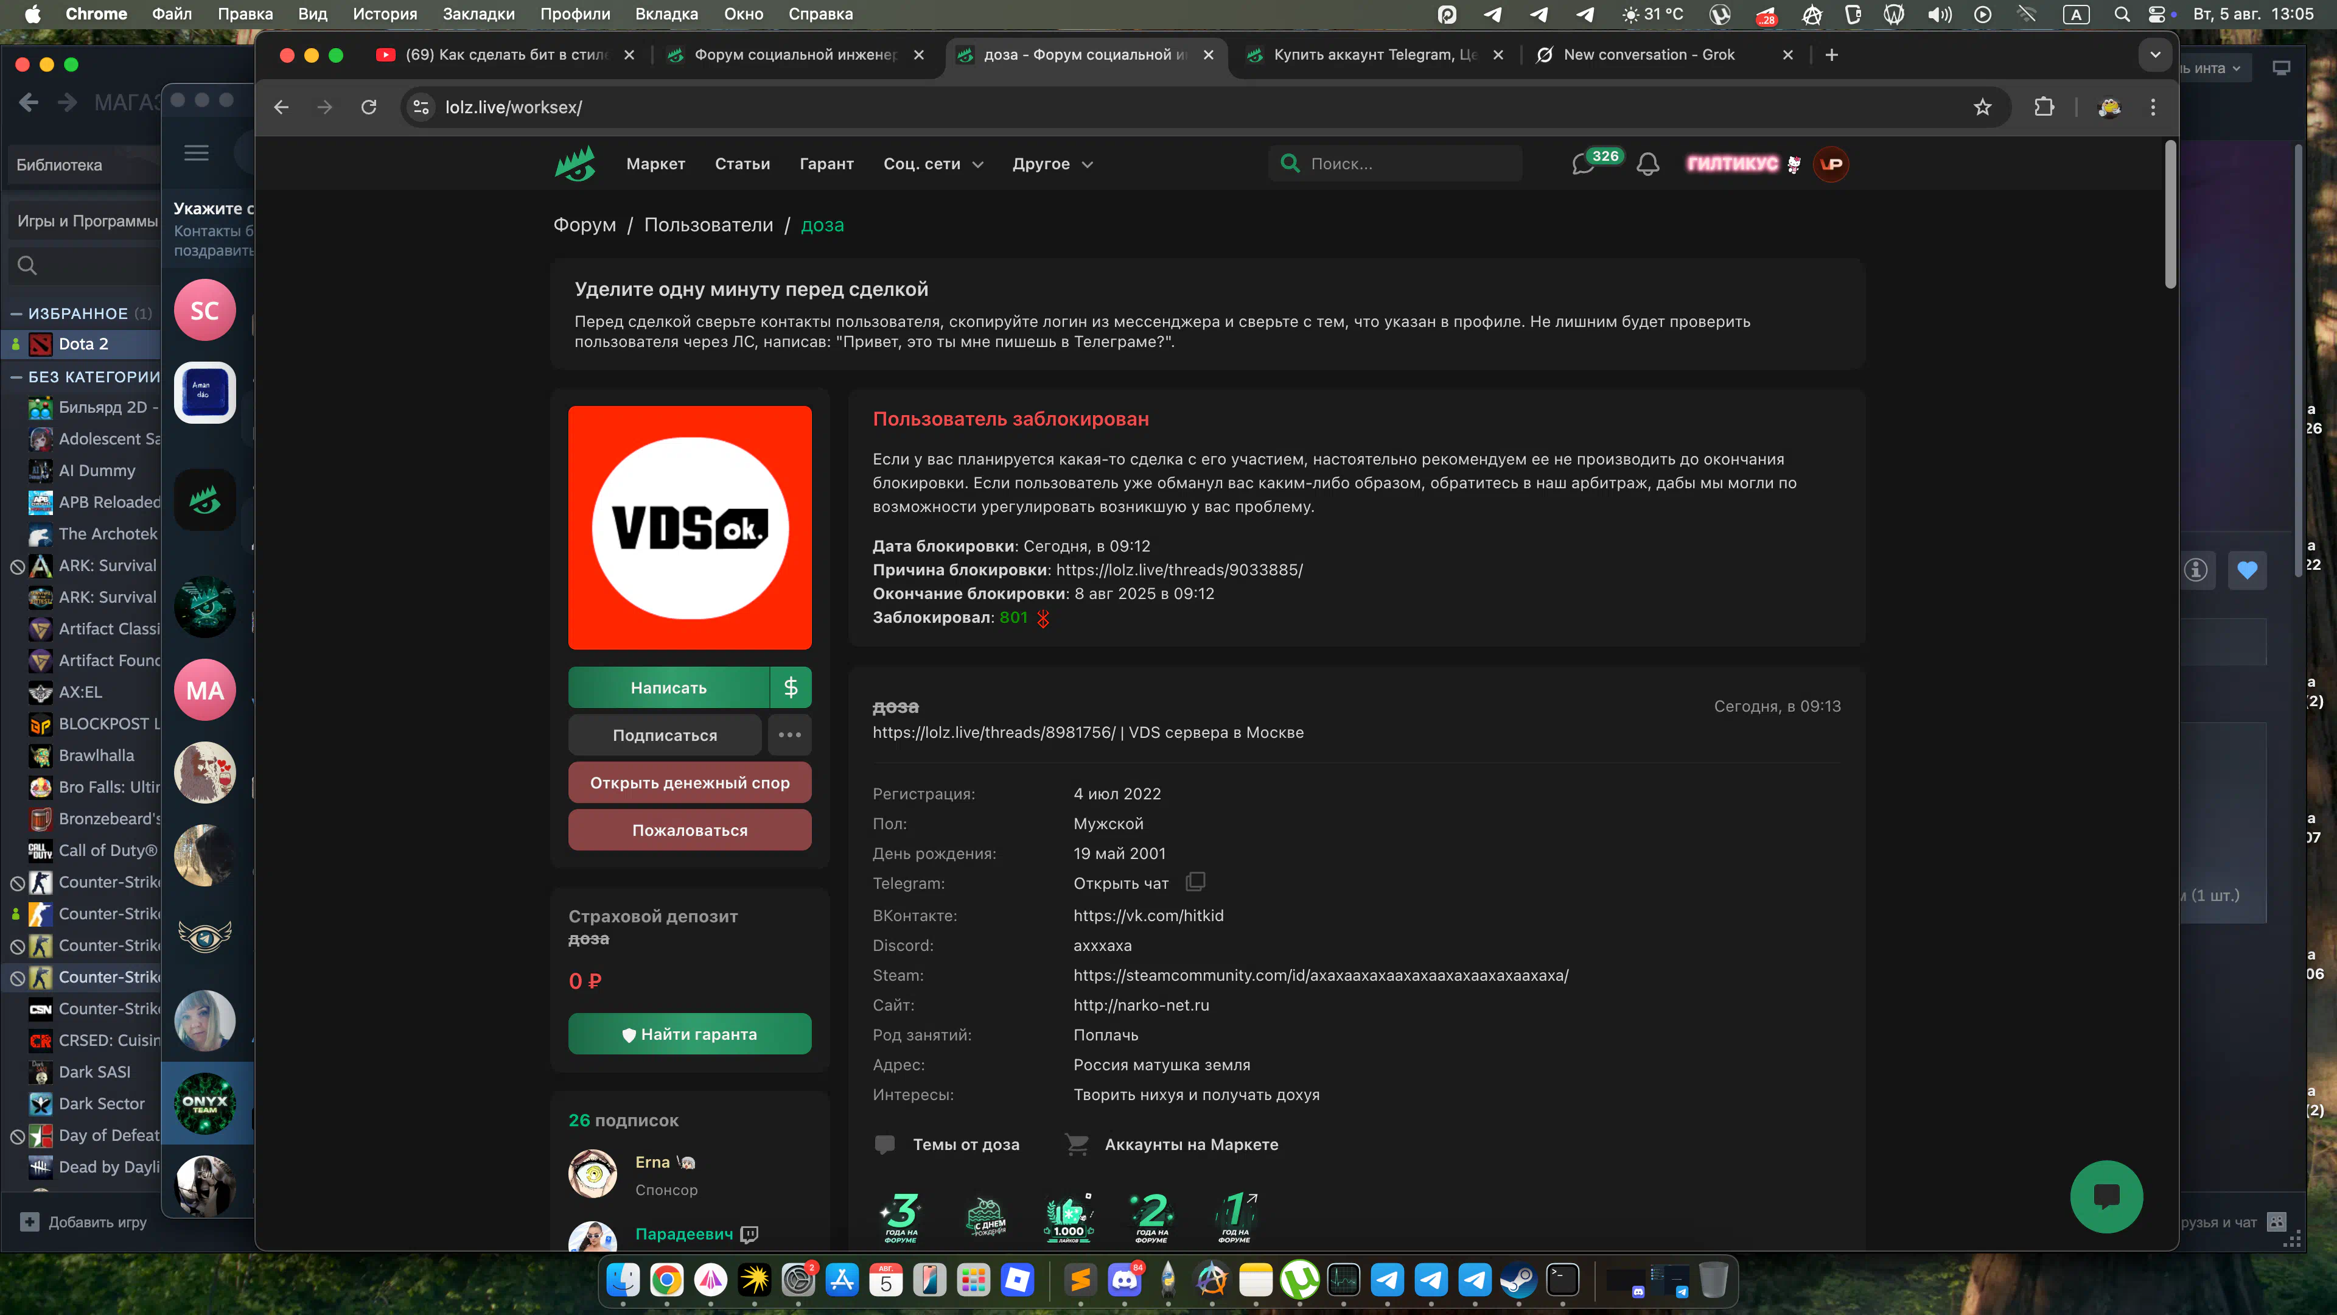The height and width of the screenshot is (1315, 2337).
Task: Click the search icon in Steam library sidebar
Action: point(27,266)
